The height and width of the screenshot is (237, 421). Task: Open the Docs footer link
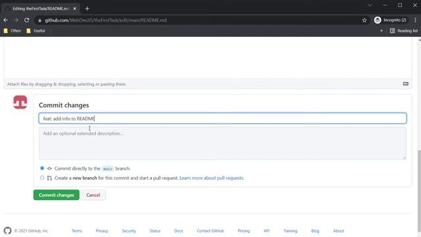click(x=178, y=231)
